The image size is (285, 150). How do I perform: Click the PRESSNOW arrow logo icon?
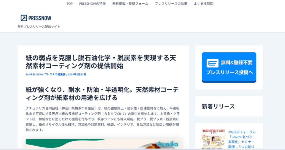point(24,18)
